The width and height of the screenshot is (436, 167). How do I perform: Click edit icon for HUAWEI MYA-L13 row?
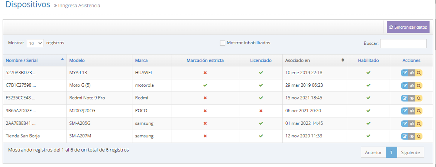pyautogui.click(x=404, y=73)
